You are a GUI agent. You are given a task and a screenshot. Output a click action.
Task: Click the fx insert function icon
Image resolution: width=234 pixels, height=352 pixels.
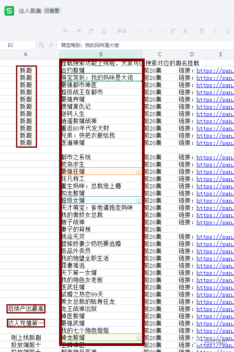51,45
